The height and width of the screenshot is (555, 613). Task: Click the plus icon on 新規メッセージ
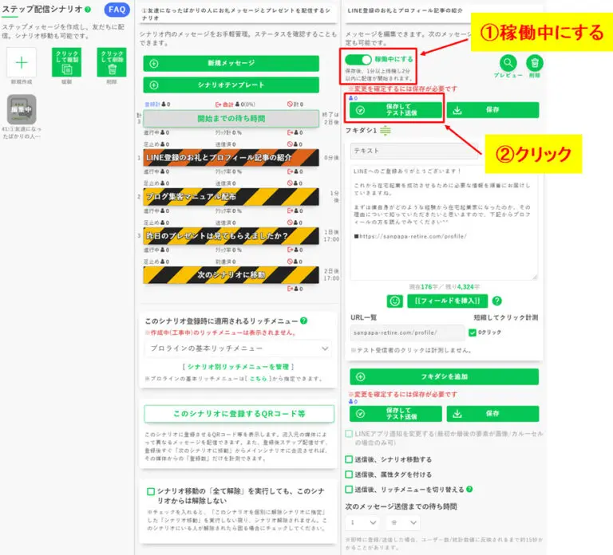pos(154,63)
